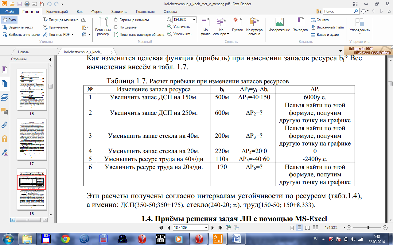393x245 pixels.
Task: Zoom in with Увеличить
Action: 179,27
